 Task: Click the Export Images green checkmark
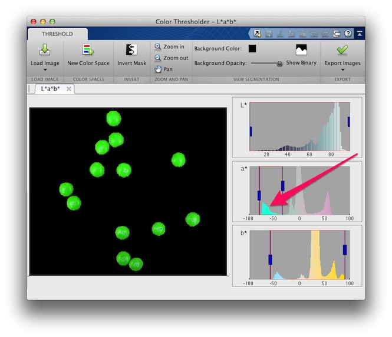(342, 49)
